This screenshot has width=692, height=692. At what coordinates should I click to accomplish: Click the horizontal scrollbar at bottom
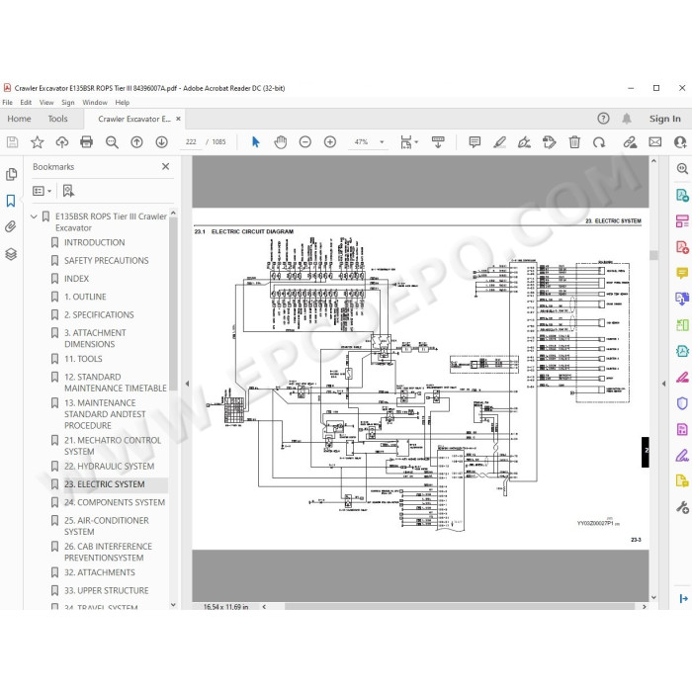click(459, 606)
